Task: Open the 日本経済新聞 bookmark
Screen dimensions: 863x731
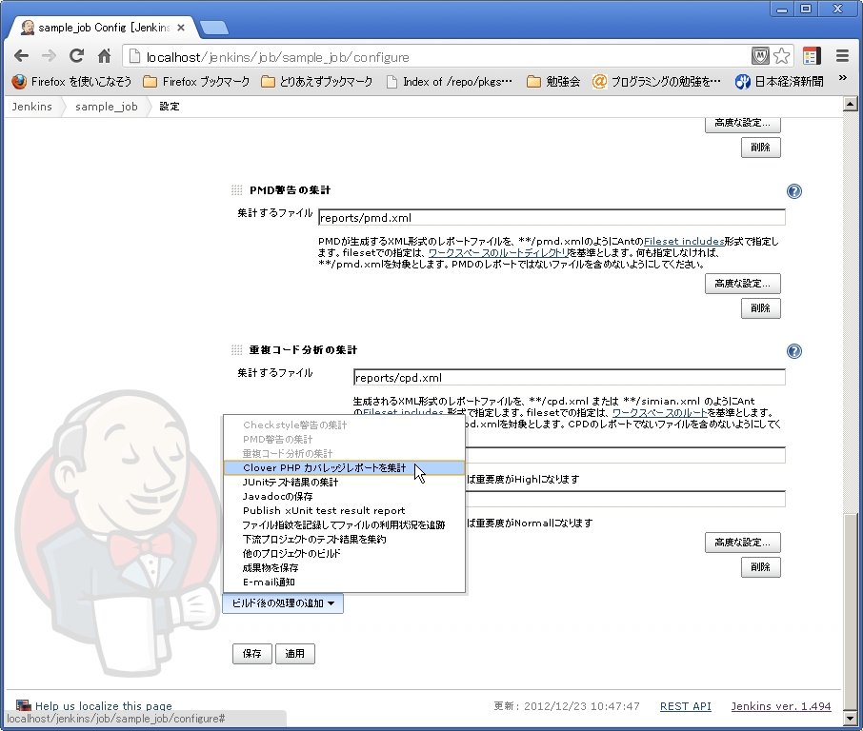Action: pos(779,82)
